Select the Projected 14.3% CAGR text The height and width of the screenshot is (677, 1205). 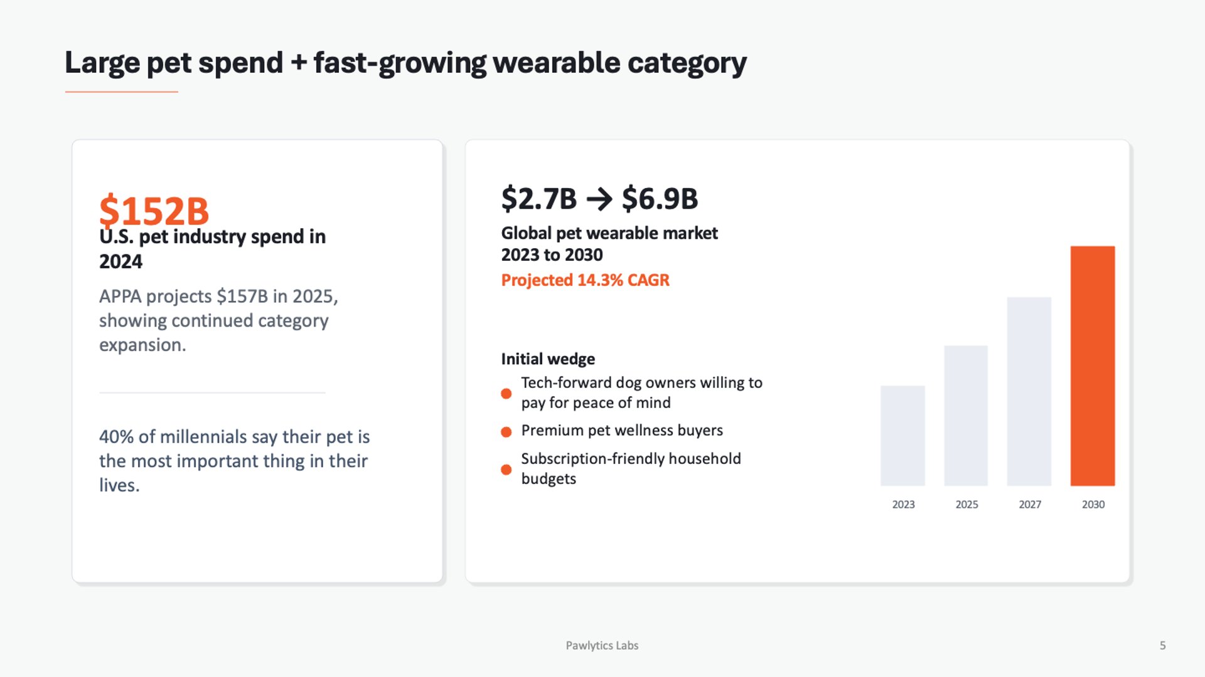[x=585, y=280]
